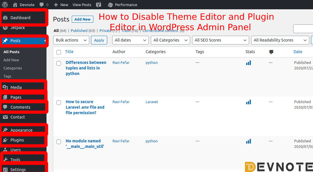This screenshot has width=313, height=172.
Task: Click the Performance speedometer icon
Action: pos(110,4)
